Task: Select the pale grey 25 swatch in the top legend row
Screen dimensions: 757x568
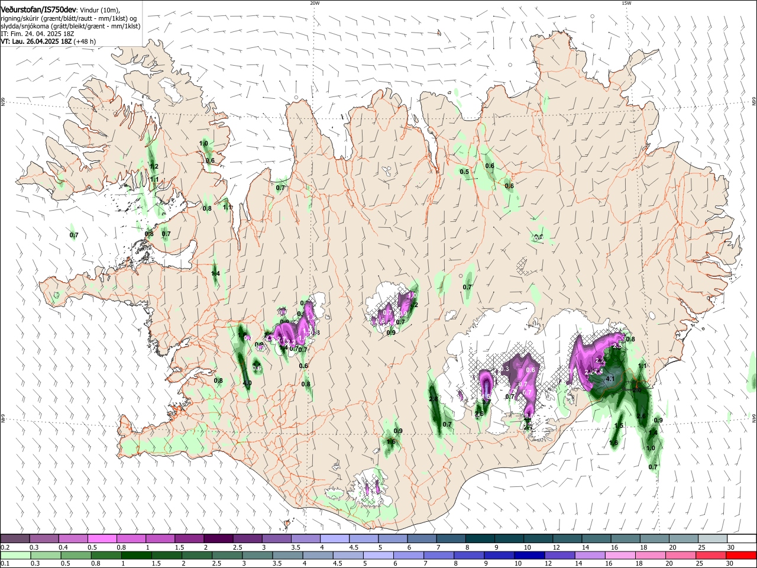Action: click(712, 539)
